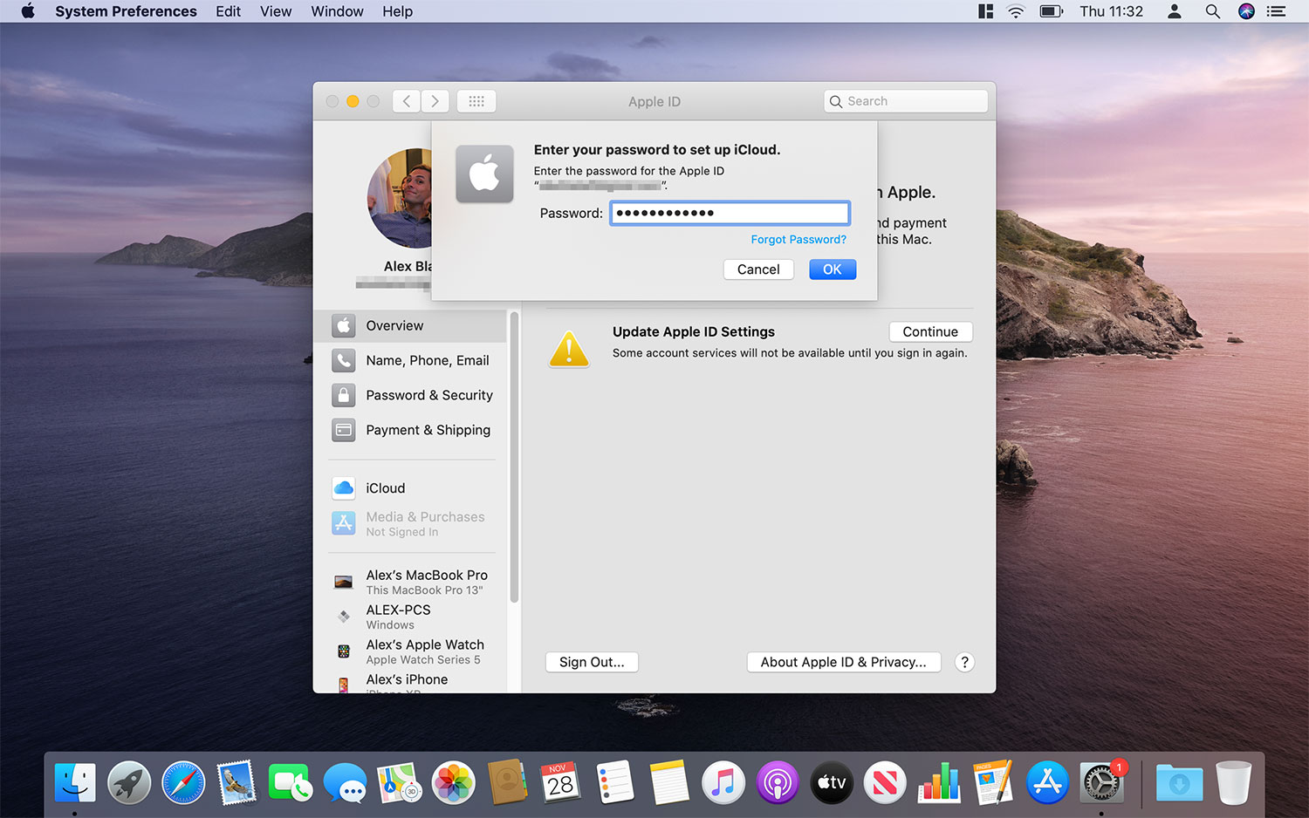
Task: Click the Sign Out... button
Action: point(592,662)
